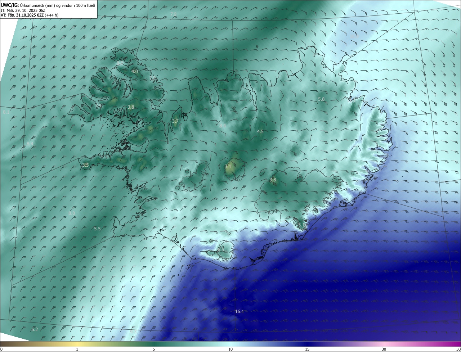
Task: Click the 1 tick on the color scale
Action: [77, 349]
